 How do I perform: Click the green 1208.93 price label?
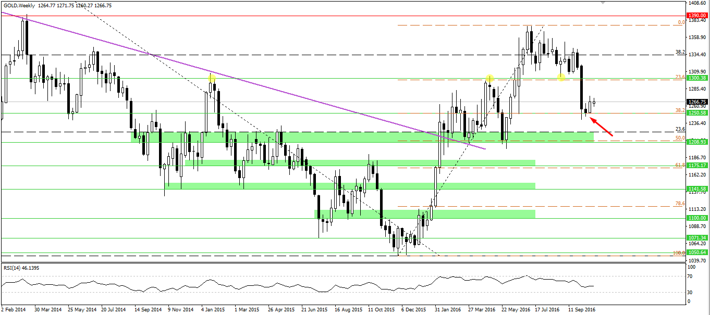pyautogui.click(x=697, y=142)
